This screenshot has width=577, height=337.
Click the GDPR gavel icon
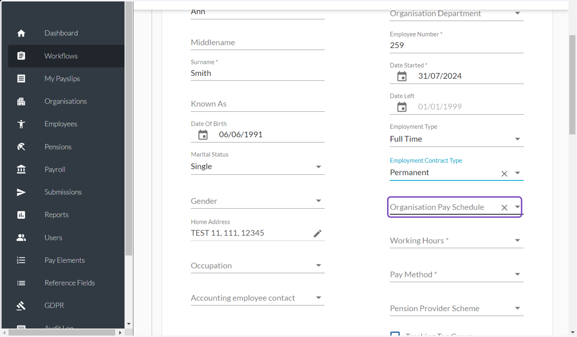(21, 305)
